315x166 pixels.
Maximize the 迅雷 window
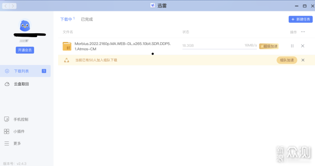pyautogui.click(x=304, y=6)
